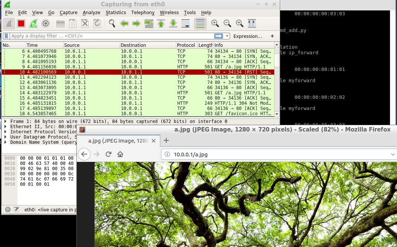
Task: Open the Analyze menu
Action: click(x=91, y=12)
